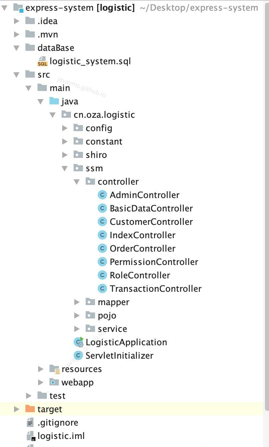Screen dimensions: 269x447
Task: Expand the .idea folder
Action: coord(17,21)
